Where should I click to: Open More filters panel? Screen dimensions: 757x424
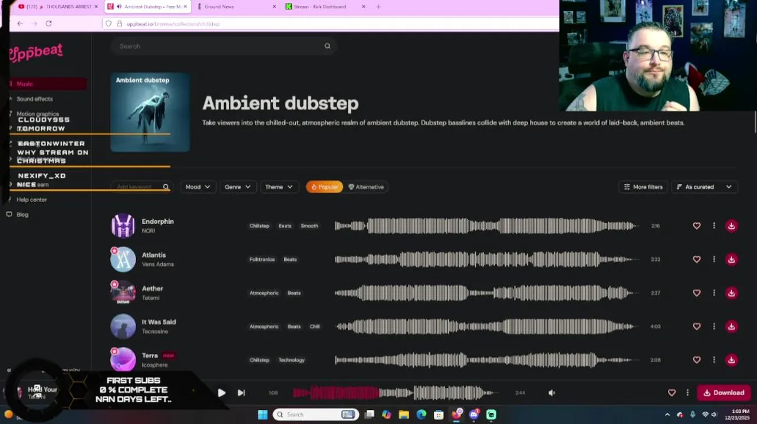pos(643,187)
